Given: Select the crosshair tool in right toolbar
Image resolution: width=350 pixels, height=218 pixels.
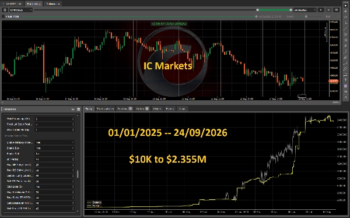Looking at the screenshot, I should [345, 11].
